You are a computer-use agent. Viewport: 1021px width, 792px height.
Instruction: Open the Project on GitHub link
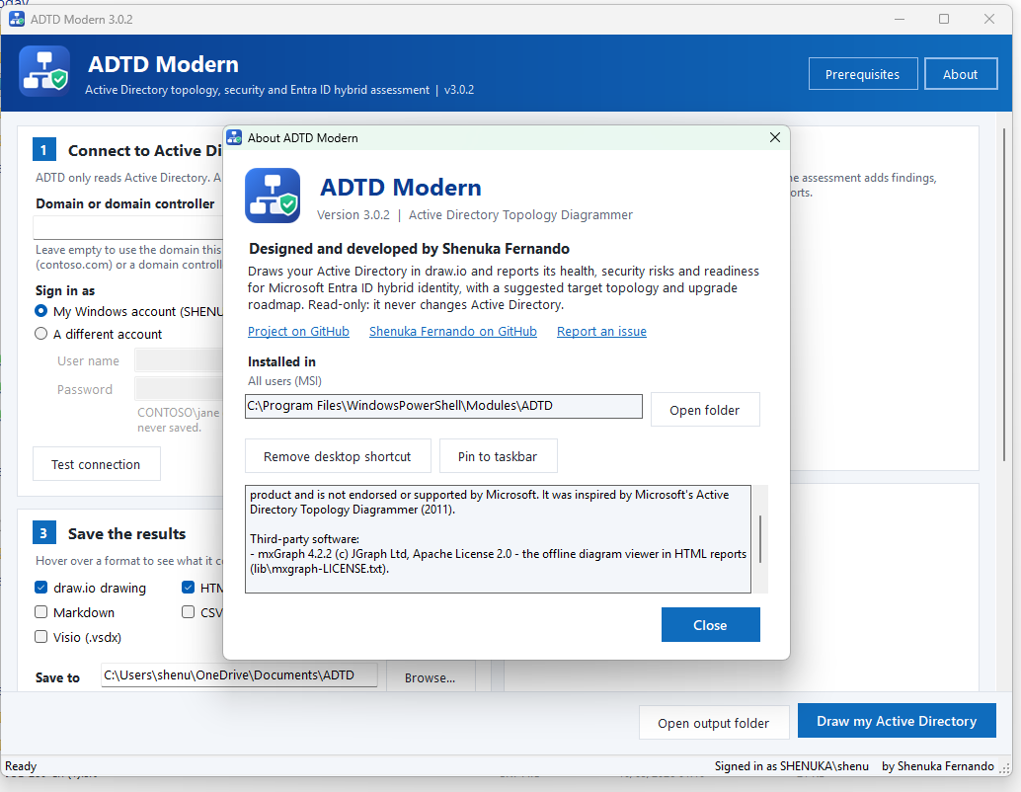pos(298,332)
